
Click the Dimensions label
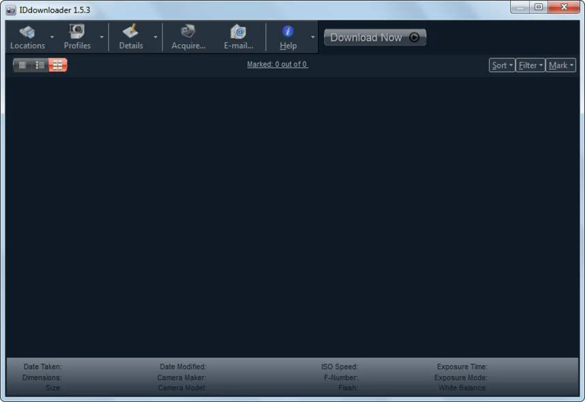coord(42,377)
